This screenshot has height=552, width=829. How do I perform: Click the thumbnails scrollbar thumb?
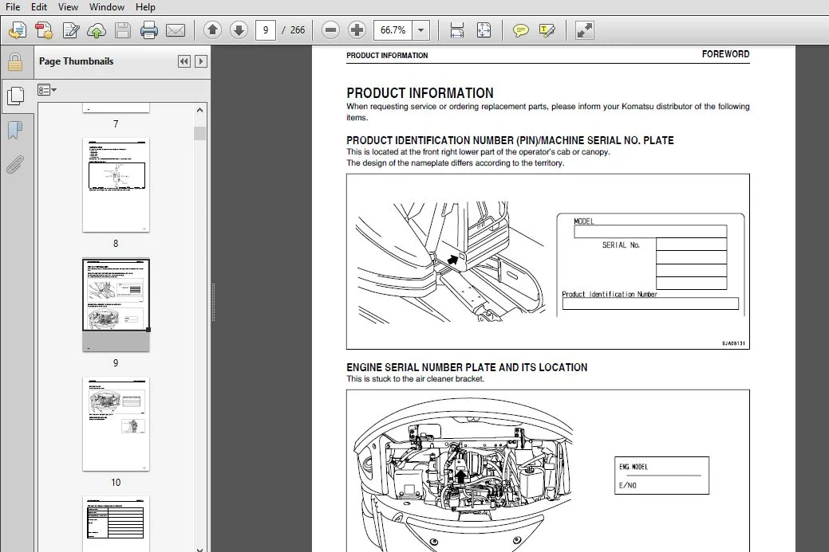tap(199, 133)
